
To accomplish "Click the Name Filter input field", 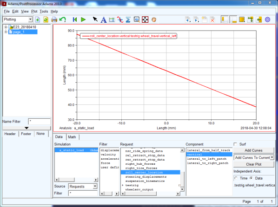I will click(x=40, y=122).
